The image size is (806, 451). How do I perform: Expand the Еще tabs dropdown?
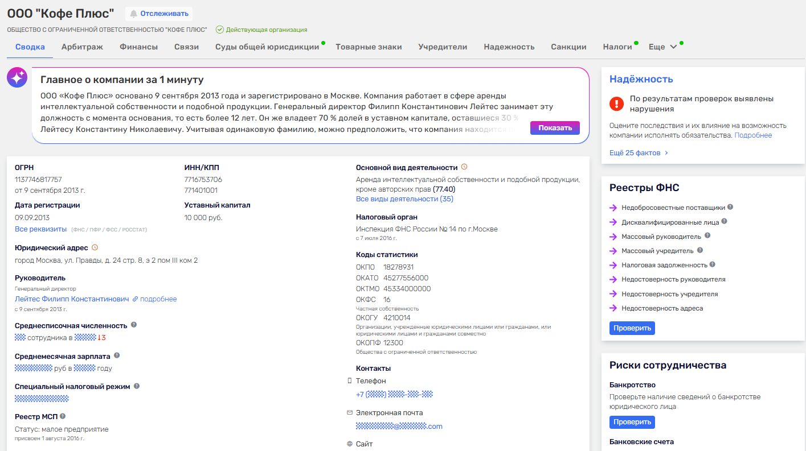[x=663, y=47]
